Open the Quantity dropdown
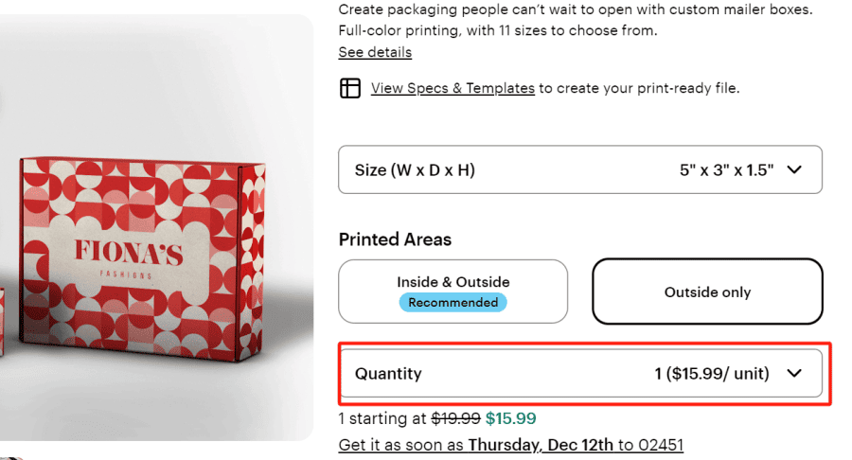Screen dimensions: 852x460 (579, 373)
